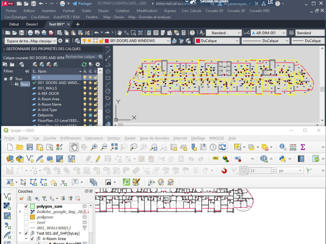Click QGIS Open Project folder icon

pos(20,147)
